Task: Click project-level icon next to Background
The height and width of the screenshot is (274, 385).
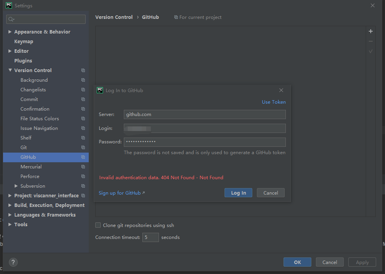Action: point(83,80)
